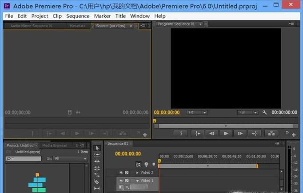Open the File menu
Image resolution: width=303 pixels, height=193 pixels.
pyautogui.click(x=9, y=16)
